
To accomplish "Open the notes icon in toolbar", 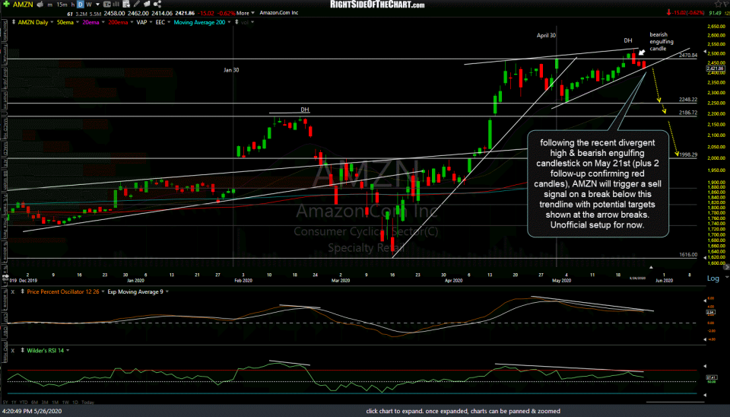I will pos(147,5).
